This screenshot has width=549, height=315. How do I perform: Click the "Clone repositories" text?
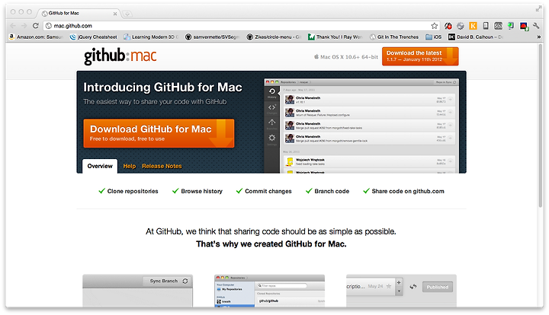(133, 192)
